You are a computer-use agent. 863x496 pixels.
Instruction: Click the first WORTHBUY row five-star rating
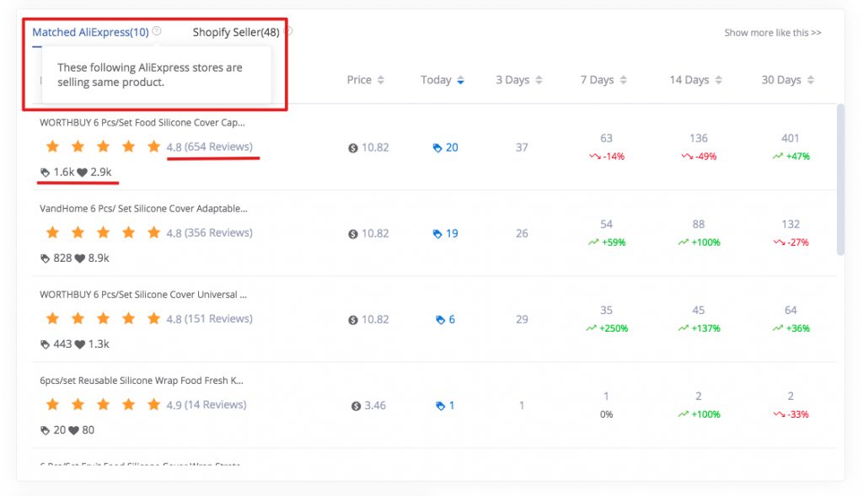point(103,147)
